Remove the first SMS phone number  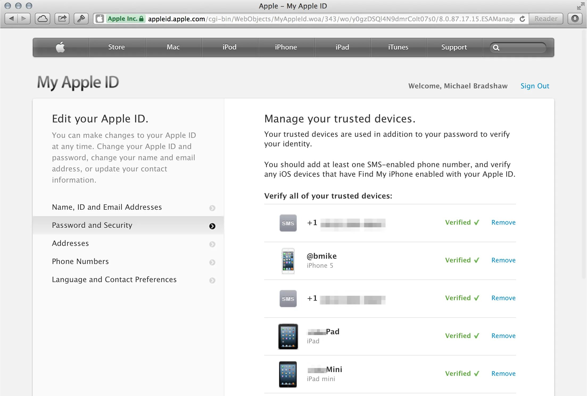503,222
